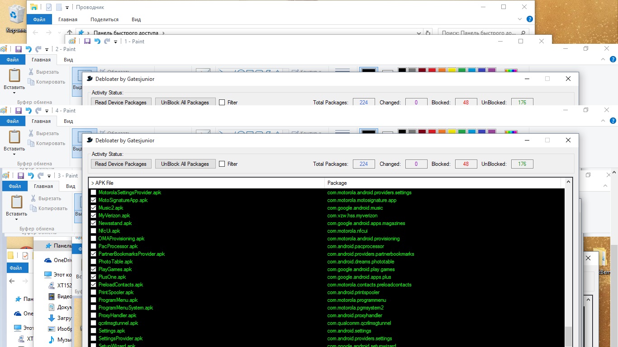Click UnBlock All Packages in rear Debloater

click(185, 103)
